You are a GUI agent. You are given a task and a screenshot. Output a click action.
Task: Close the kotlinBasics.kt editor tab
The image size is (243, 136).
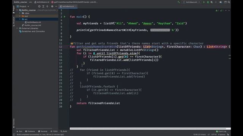(76, 6)
